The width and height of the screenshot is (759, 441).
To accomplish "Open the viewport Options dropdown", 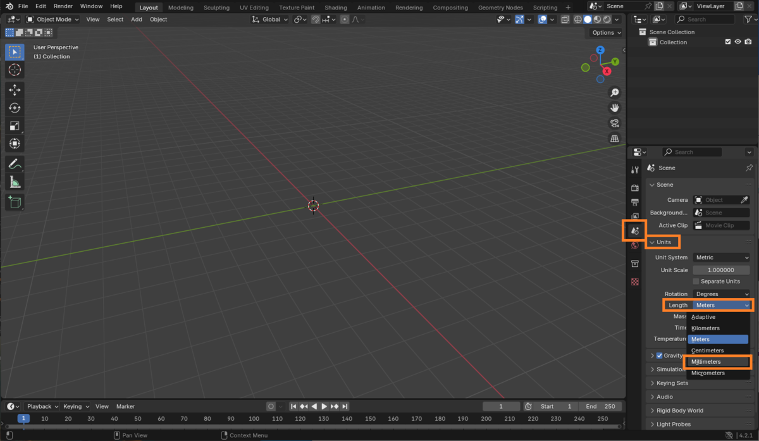I will point(606,33).
